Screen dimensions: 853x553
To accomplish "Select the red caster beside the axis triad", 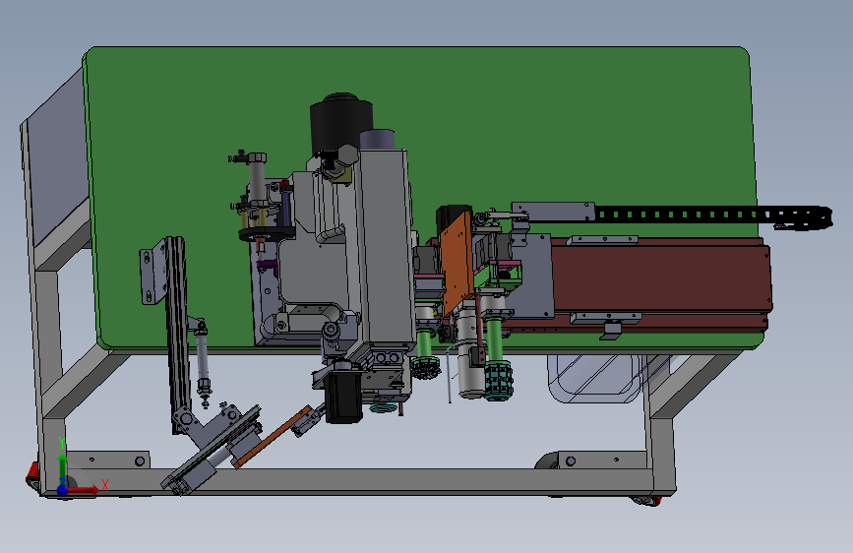I will coord(32,475).
